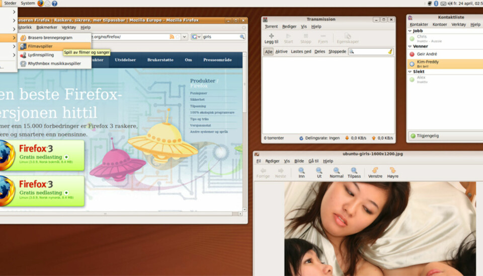
Task: Collapse the Jobb group in Kontaktliste
Action: point(410,31)
